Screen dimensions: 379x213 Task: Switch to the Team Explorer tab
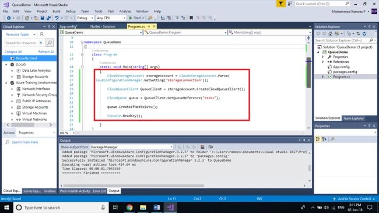coord(353,118)
